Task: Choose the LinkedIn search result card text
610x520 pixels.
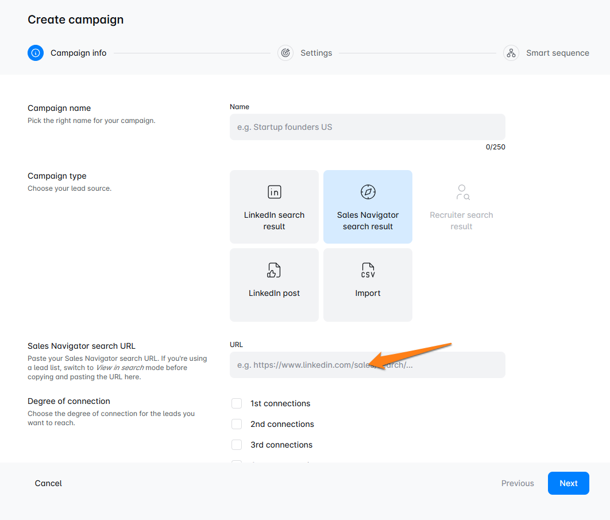Action: tap(274, 221)
